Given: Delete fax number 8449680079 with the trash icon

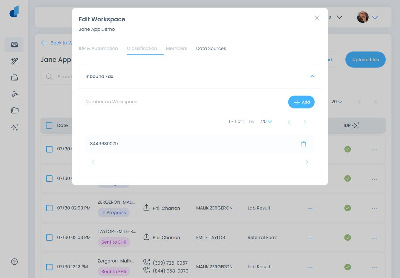Looking at the screenshot, I should [x=303, y=144].
